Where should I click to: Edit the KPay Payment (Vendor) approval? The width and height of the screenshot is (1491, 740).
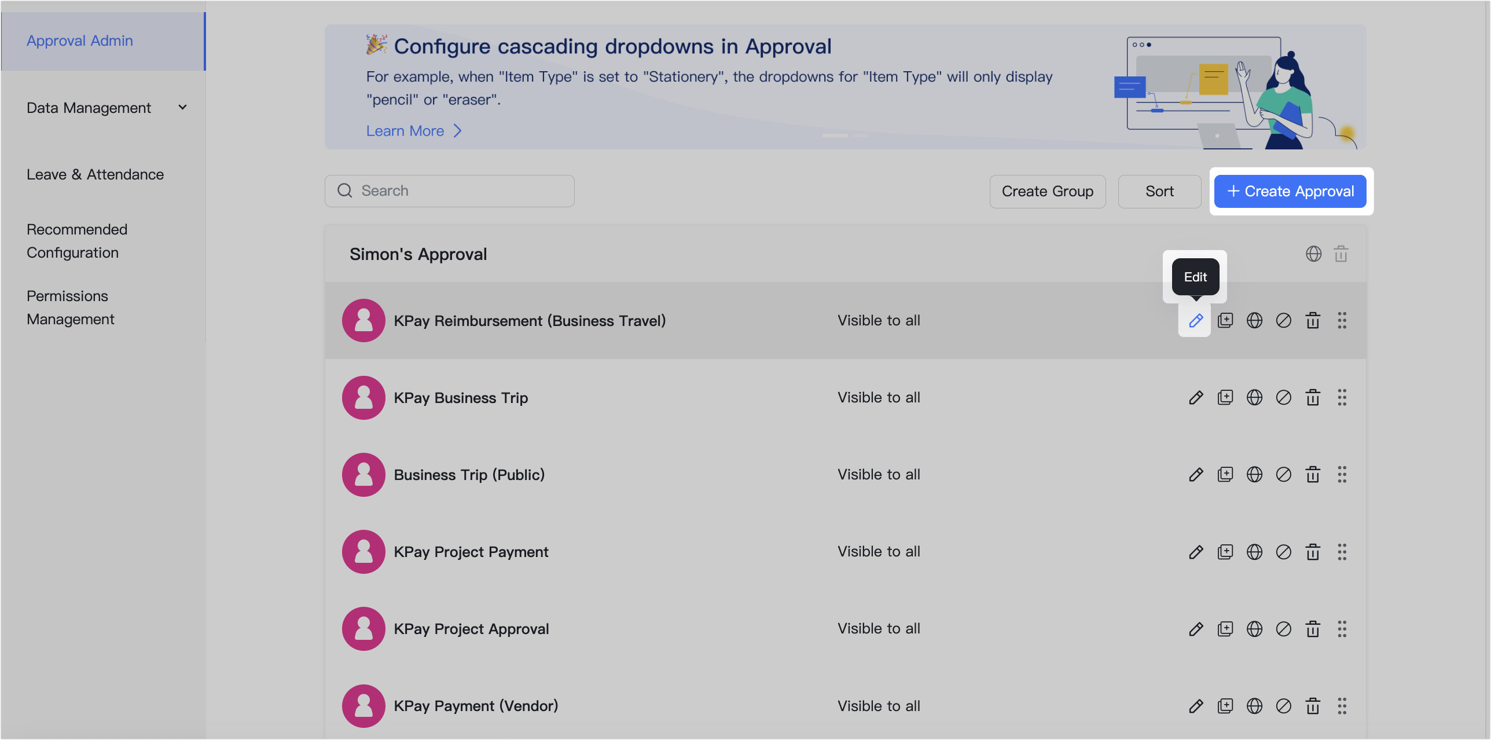1196,706
